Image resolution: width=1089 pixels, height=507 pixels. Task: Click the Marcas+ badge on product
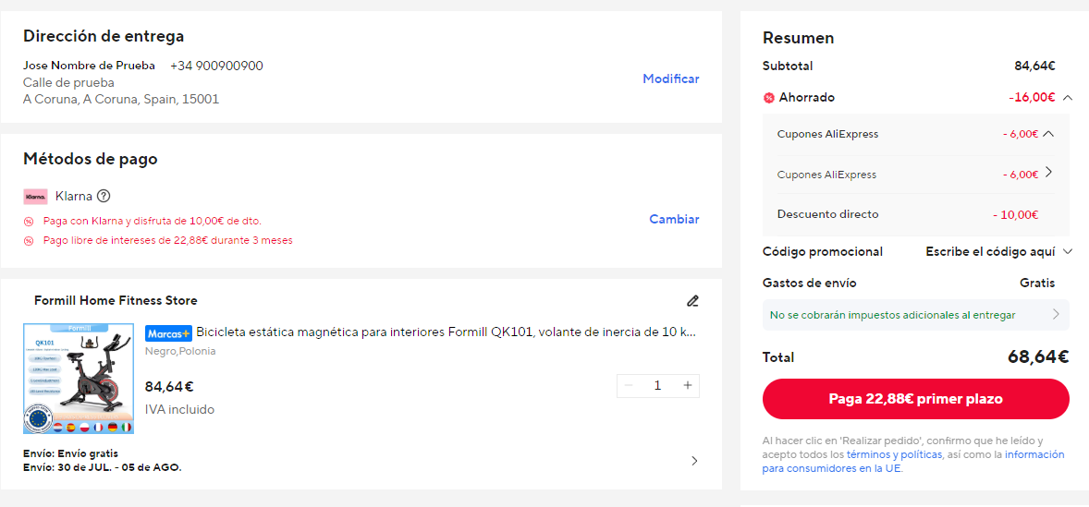pos(169,332)
